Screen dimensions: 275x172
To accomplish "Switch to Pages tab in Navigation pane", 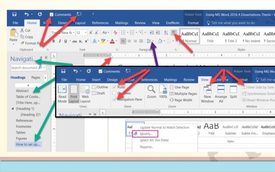I will point(36,77).
